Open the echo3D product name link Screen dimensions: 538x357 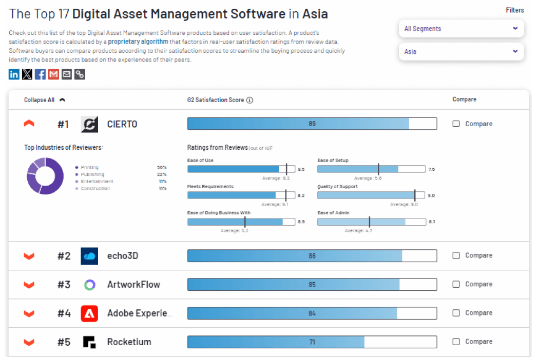tap(123, 256)
